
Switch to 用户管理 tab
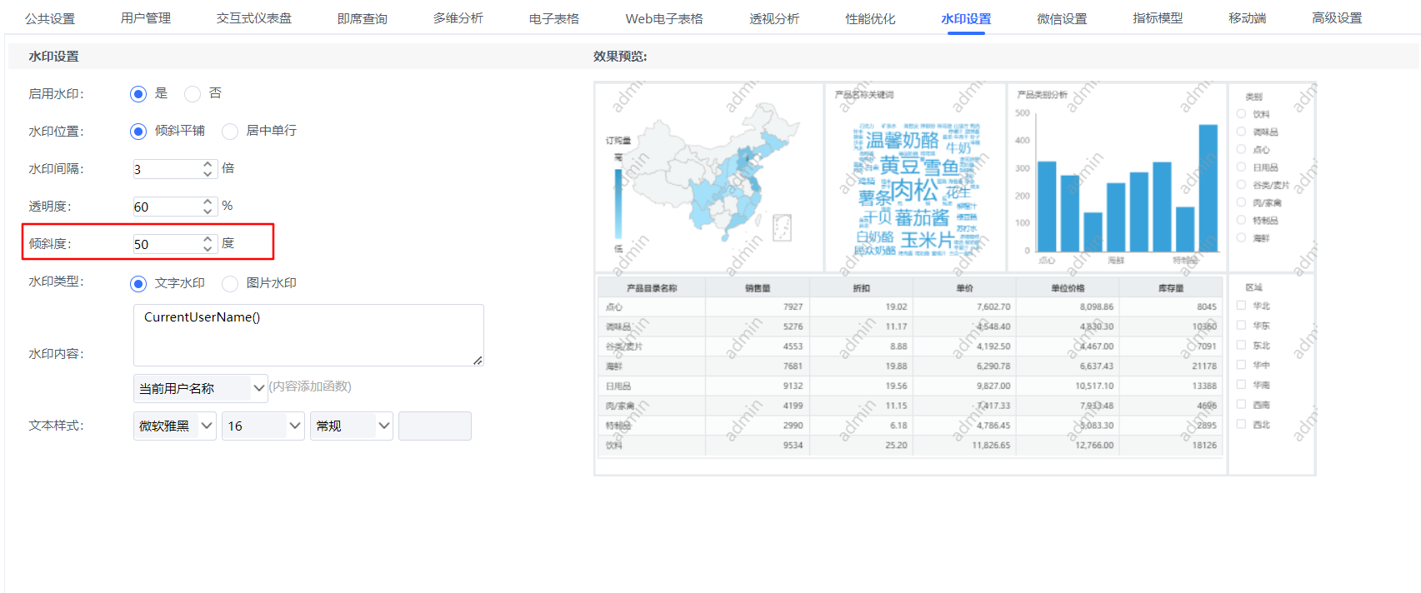pos(146,18)
